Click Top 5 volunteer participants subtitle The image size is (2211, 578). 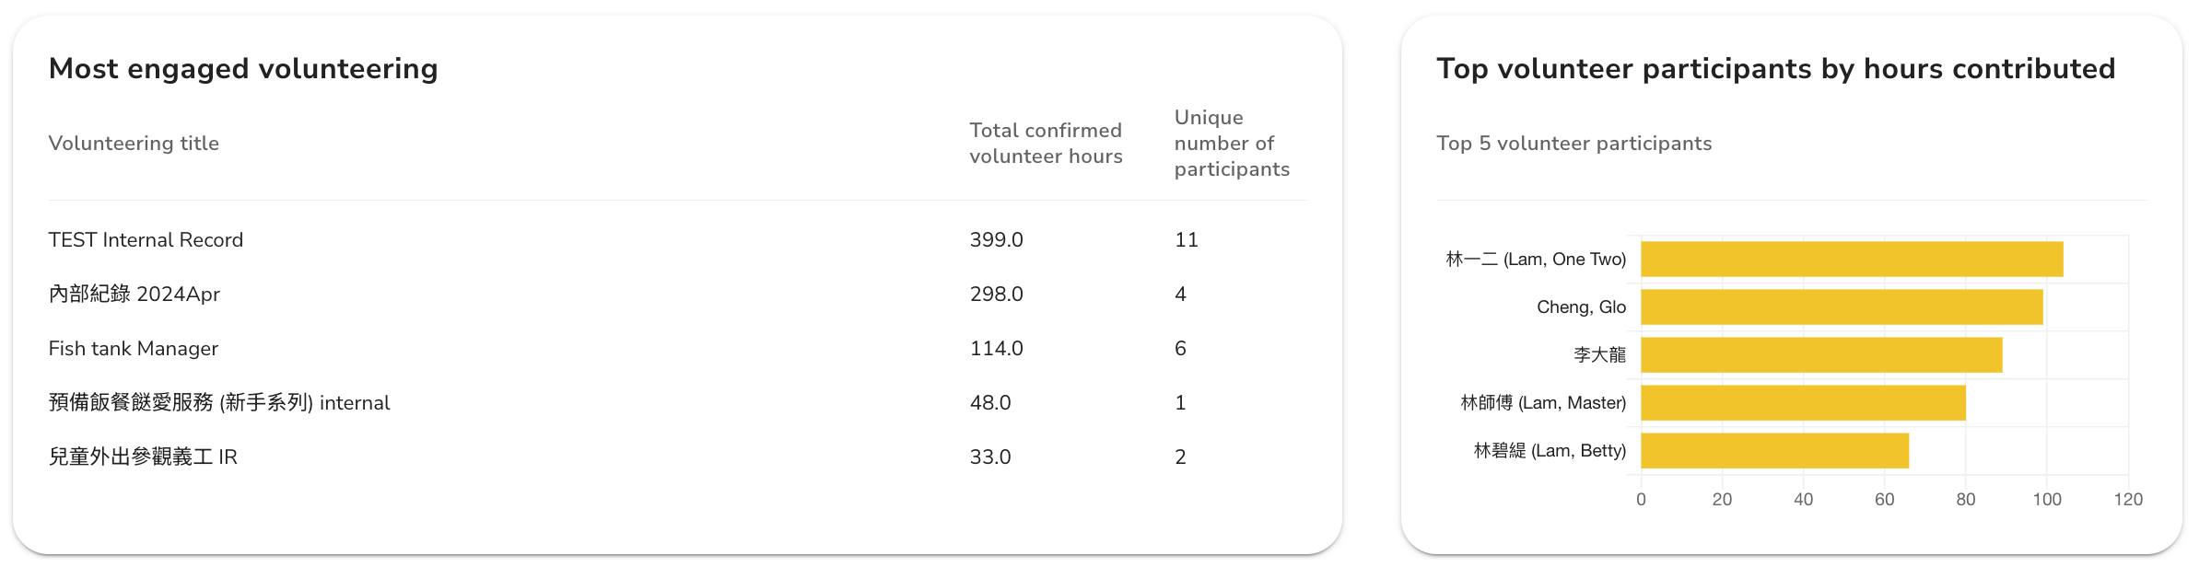pyautogui.click(x=1573, y=144)
